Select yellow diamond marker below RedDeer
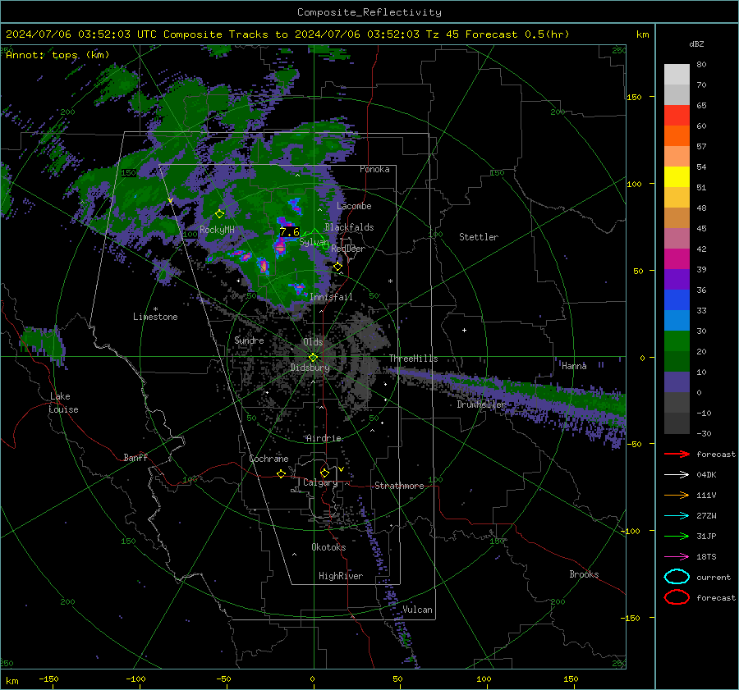Viewport: 739px width, 690px height. coord(338,267)
